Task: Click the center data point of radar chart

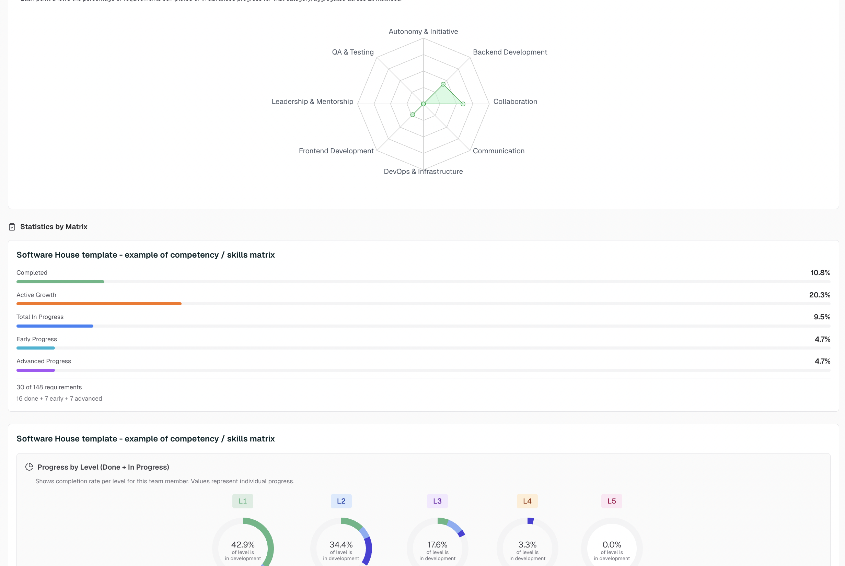Action: [424, 104]
